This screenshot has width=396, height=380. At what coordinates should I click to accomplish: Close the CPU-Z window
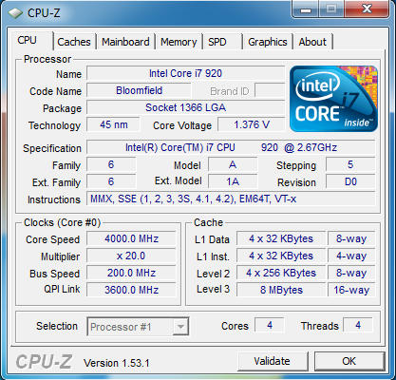click(x=367, y=9)
